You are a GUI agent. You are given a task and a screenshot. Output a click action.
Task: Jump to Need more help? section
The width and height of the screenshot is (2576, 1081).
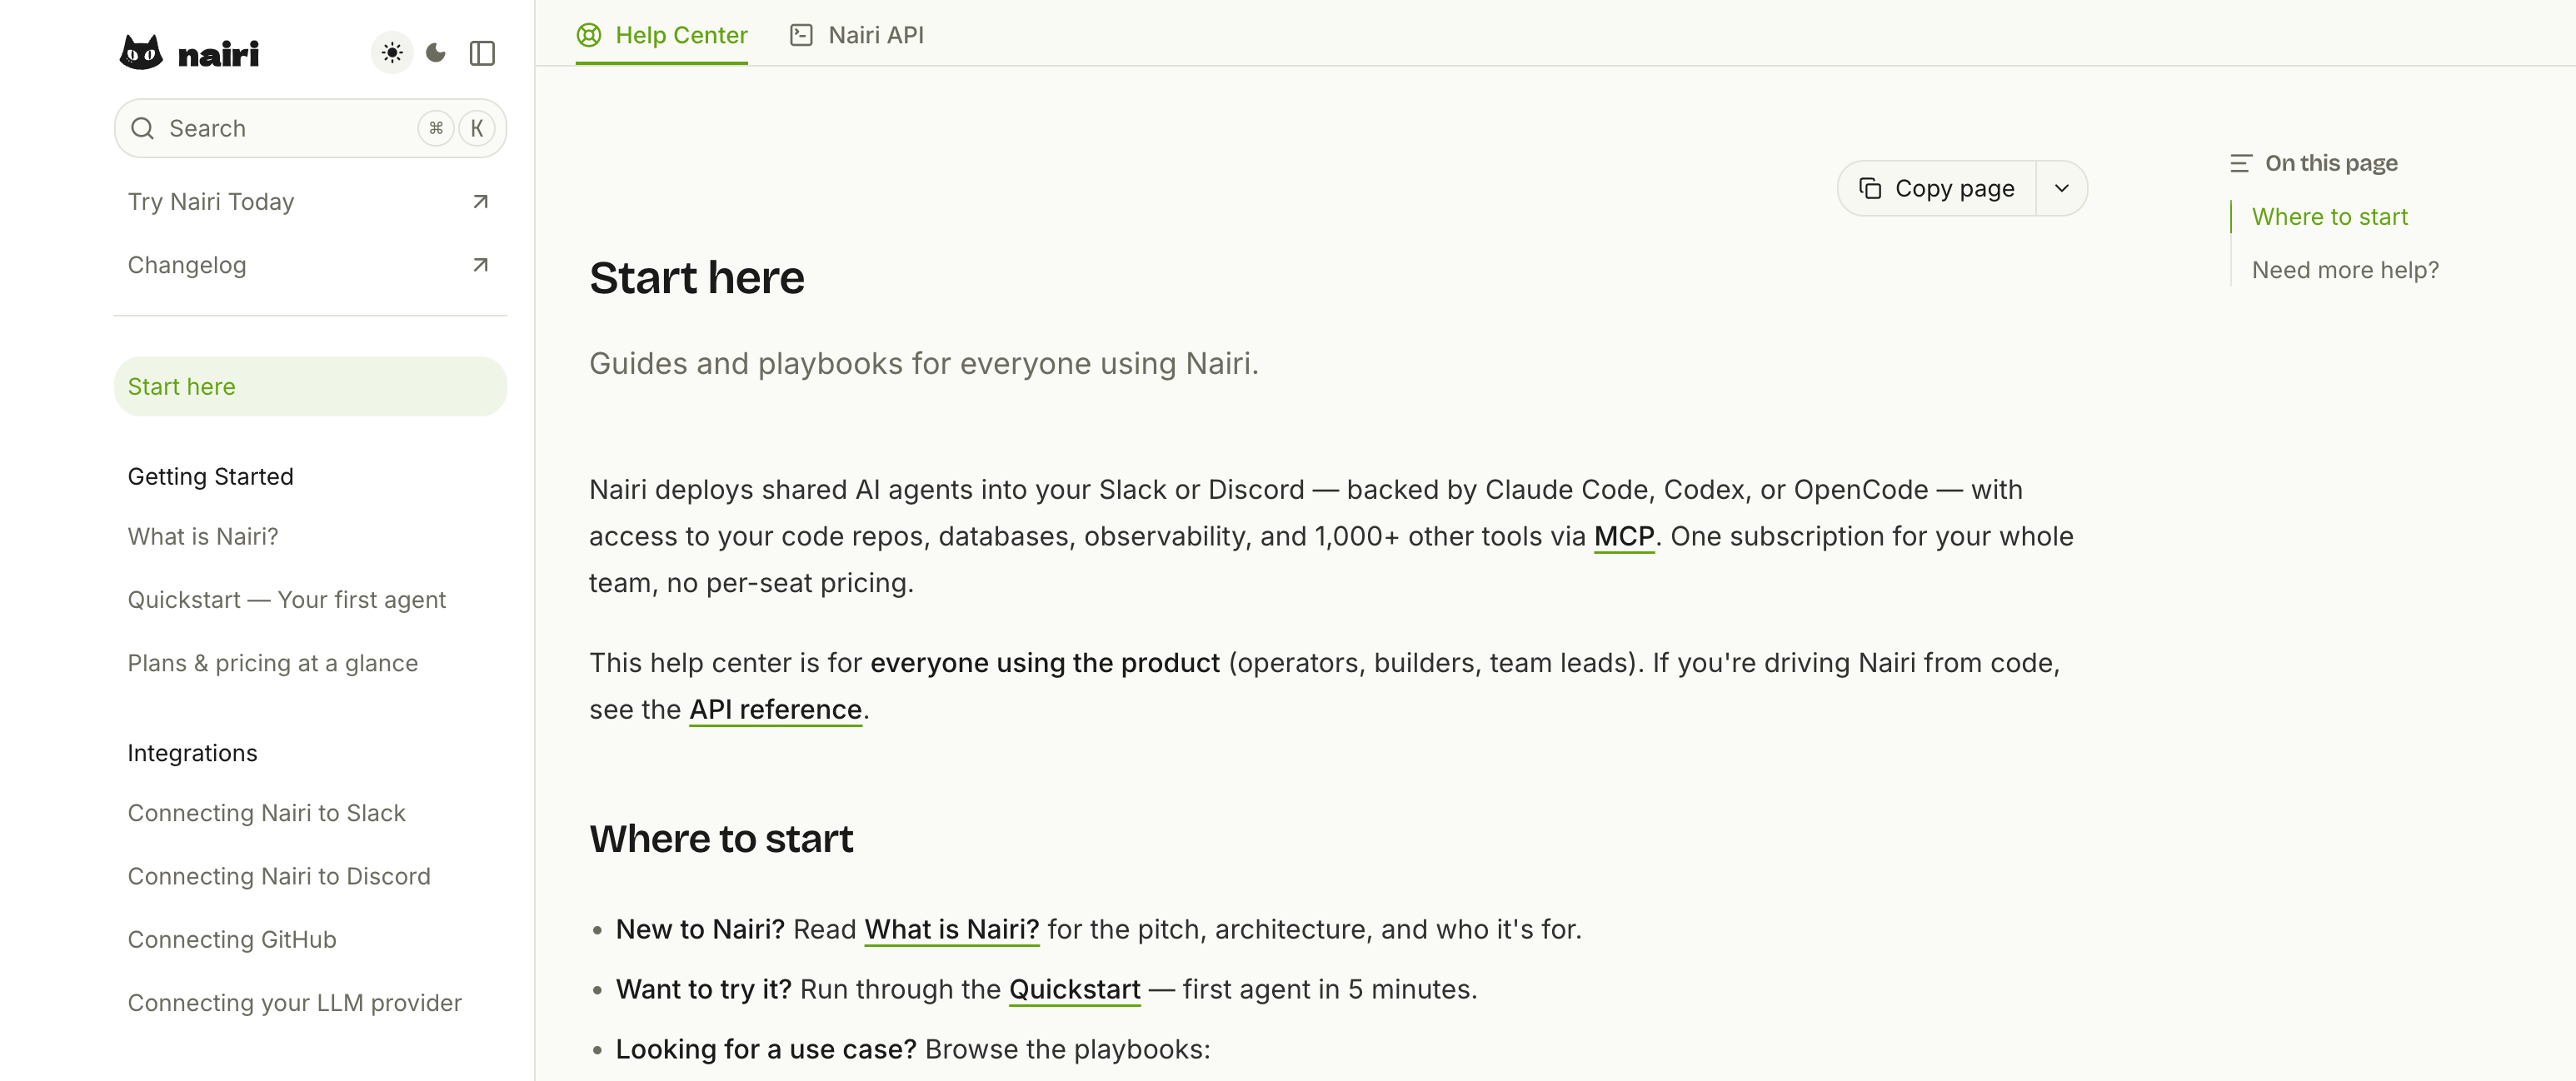2345,270
